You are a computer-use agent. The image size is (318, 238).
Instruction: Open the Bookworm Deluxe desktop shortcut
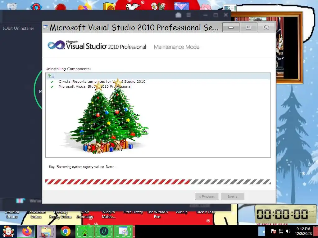click(36, 214)
